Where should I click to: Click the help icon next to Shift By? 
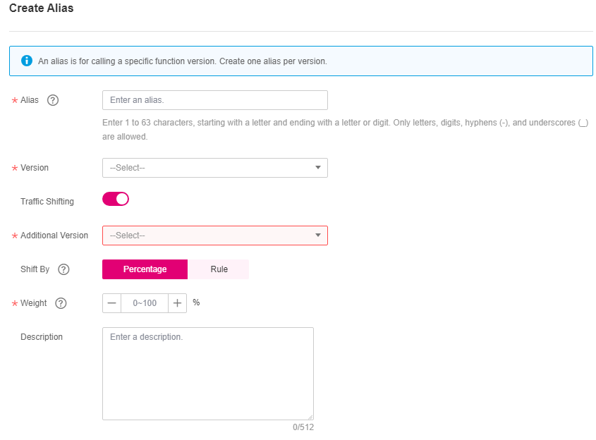tap(63, 269)
